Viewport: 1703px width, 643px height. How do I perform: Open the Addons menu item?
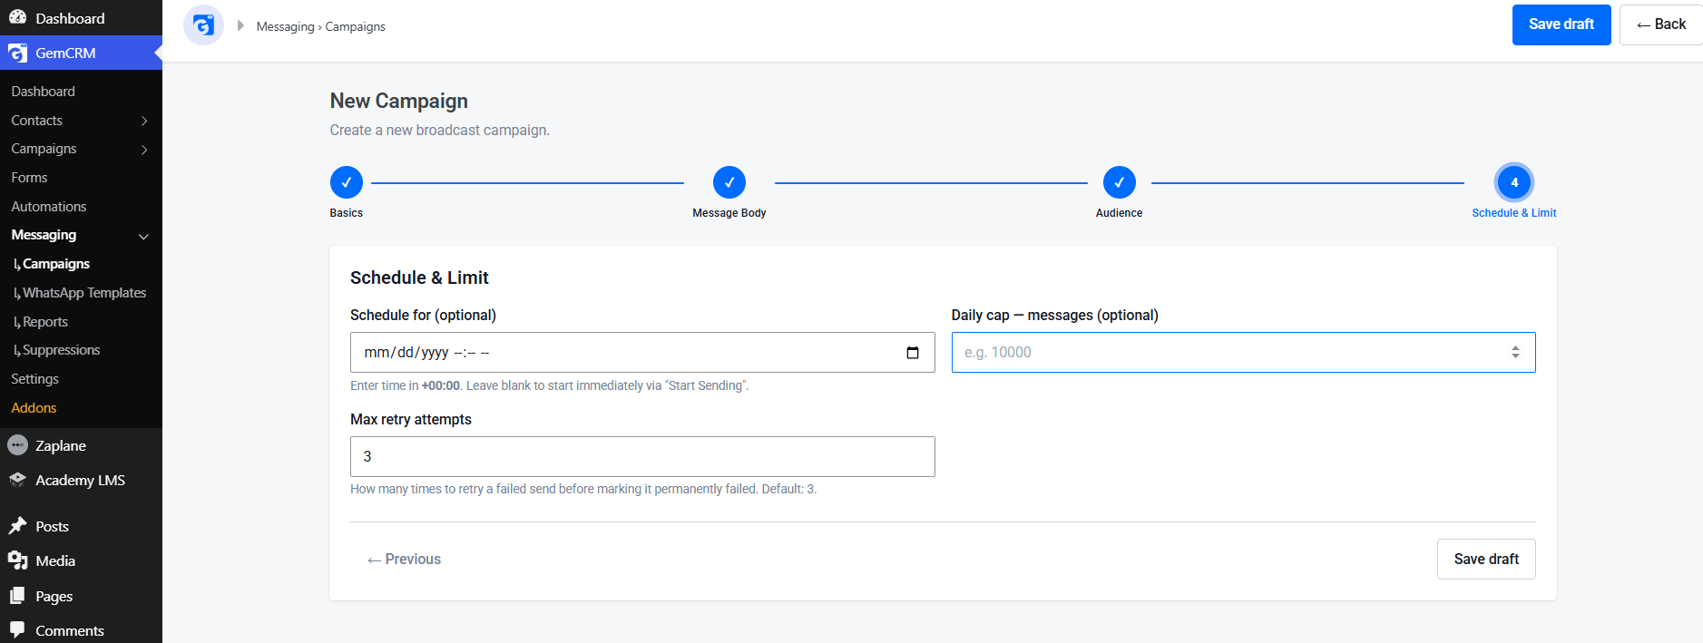pyautogui.click(x=34, y=408)
